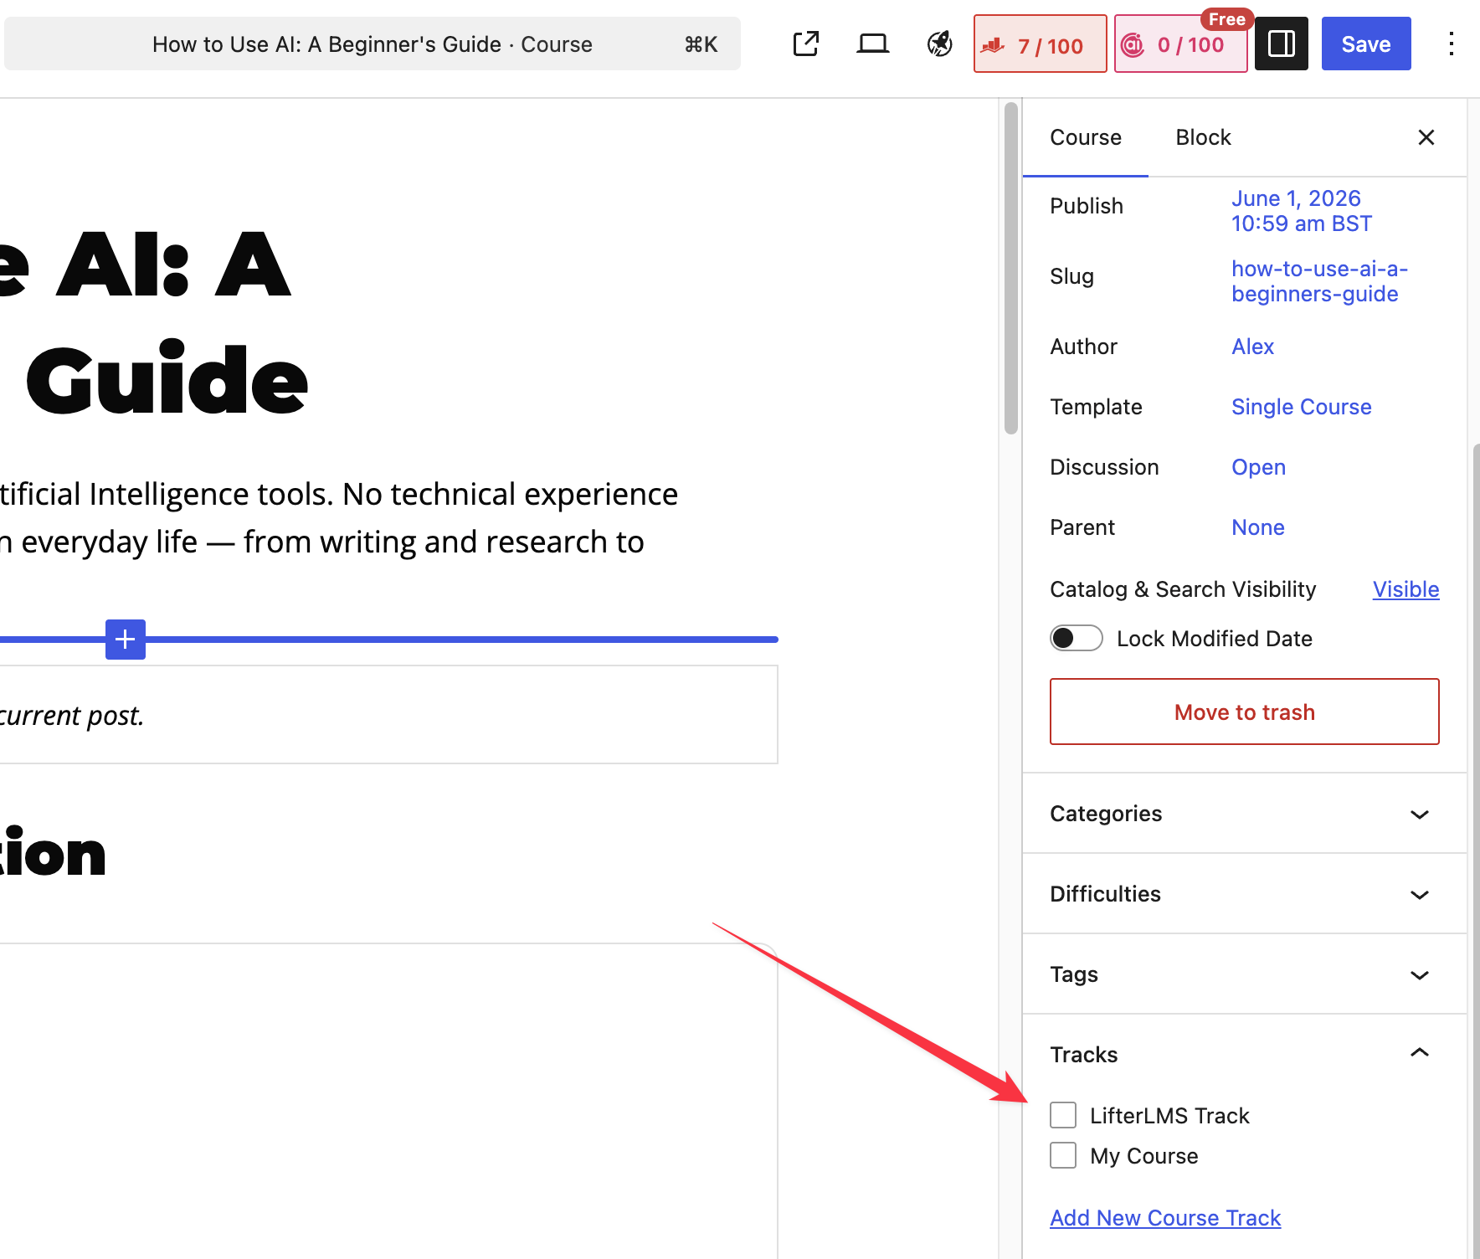Open the AI score 0 / 100 panel
The height and width of the screenshot is (1259, 1480).
coord(1180,44)
